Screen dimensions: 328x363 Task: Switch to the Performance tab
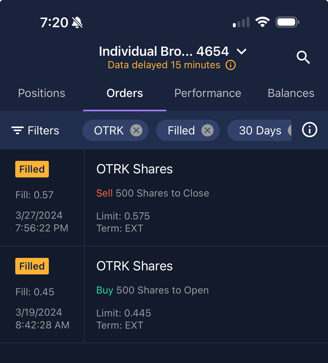(x=207, y=93)
